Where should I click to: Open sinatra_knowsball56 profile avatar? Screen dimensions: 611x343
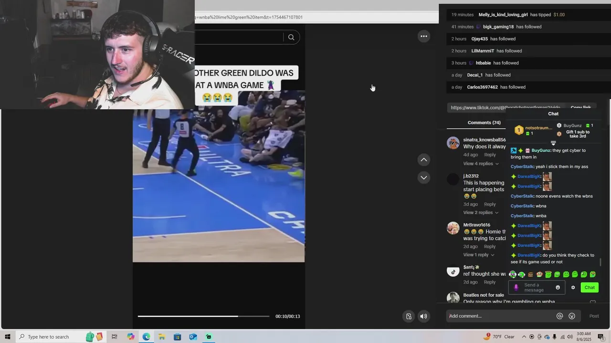453,143
